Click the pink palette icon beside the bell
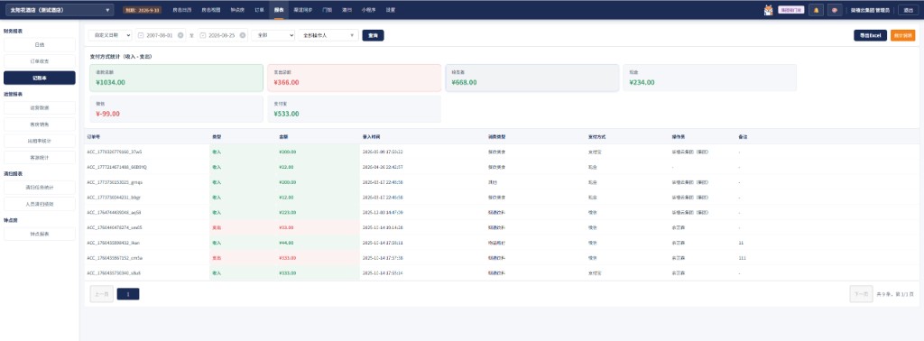Viewport: 924px width, 341px height. [835, 10]
